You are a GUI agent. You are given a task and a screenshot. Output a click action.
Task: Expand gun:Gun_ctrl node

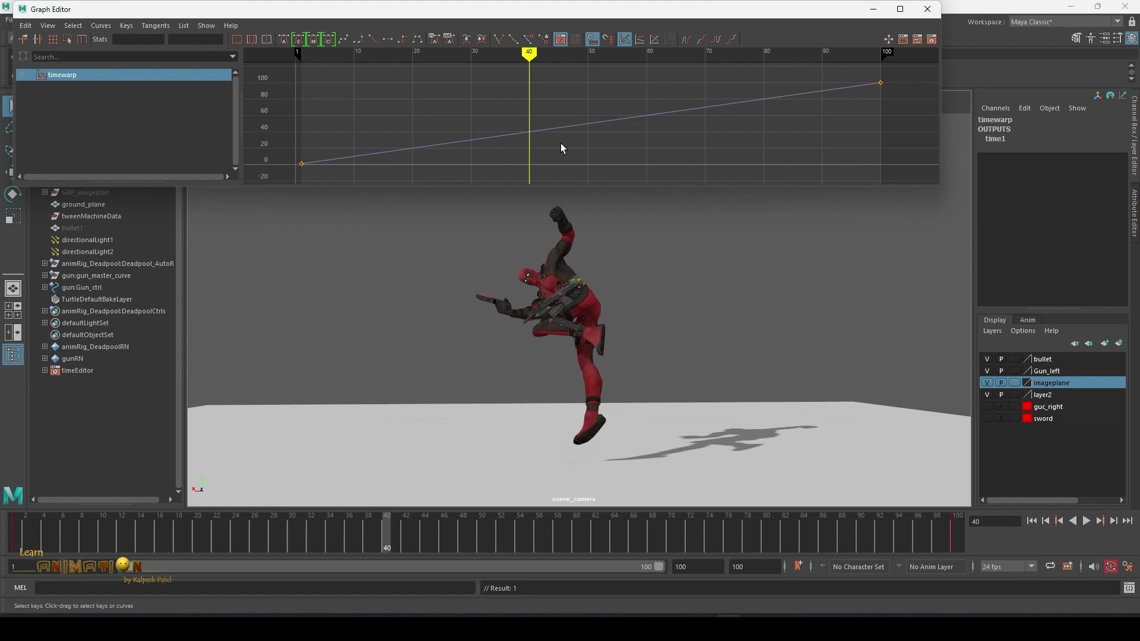(45, 287)
